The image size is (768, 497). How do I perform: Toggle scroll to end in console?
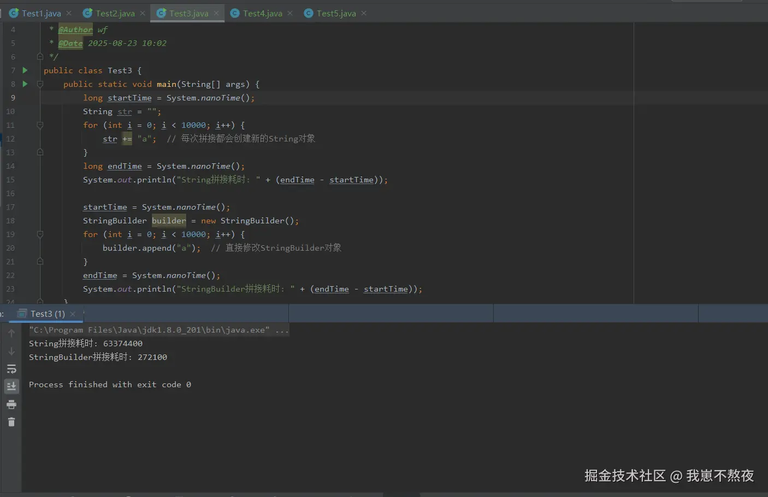(11, 387)
